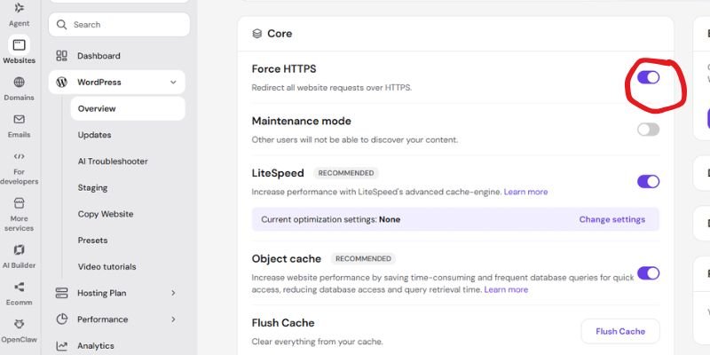The width and height of the screenshot is (710, 355).
Task: Click the Core layers icon
Action: [x=257, y=34]
